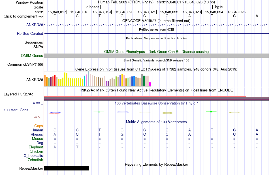Click the Layered H3K27Ac label
This screenshot has height=175, width=269.
coord(18,94)
